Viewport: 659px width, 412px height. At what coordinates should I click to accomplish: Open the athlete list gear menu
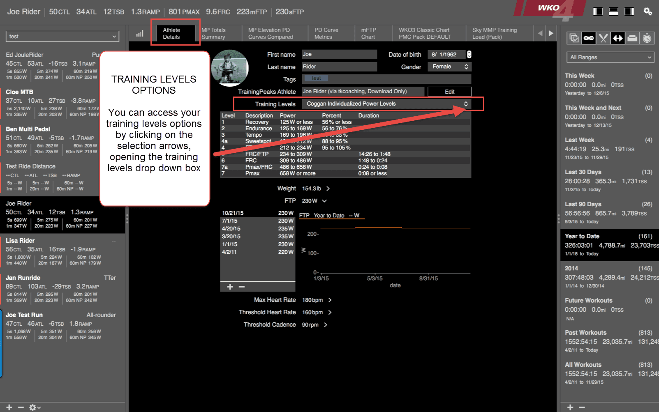pyautogui.click(x=35, y=407)
